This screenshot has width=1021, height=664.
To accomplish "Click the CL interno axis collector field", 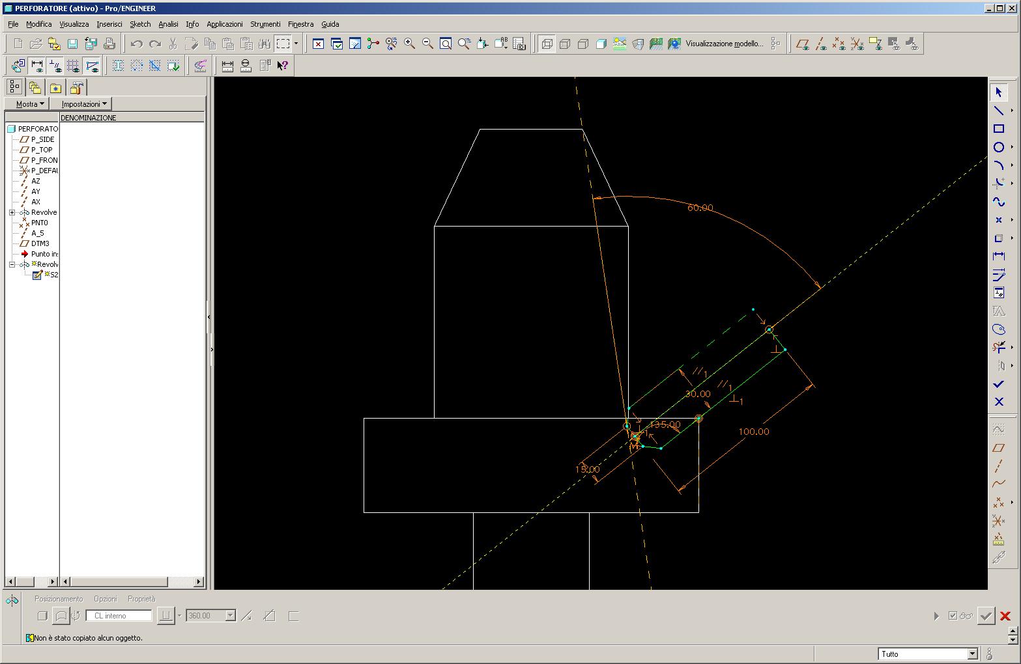I will (x=119, y=615).
